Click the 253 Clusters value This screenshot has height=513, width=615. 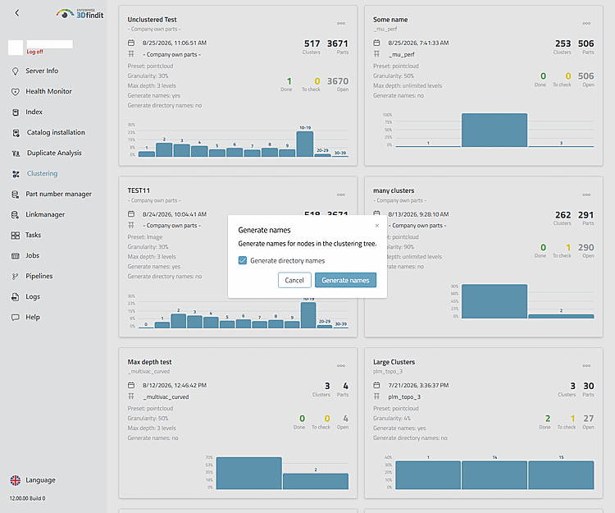[x=563, y=44]
